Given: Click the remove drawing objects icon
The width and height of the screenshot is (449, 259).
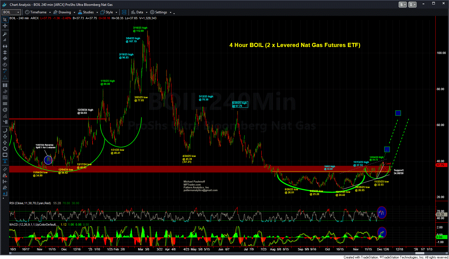Looking at the screenshot, I should pos(5,175).
